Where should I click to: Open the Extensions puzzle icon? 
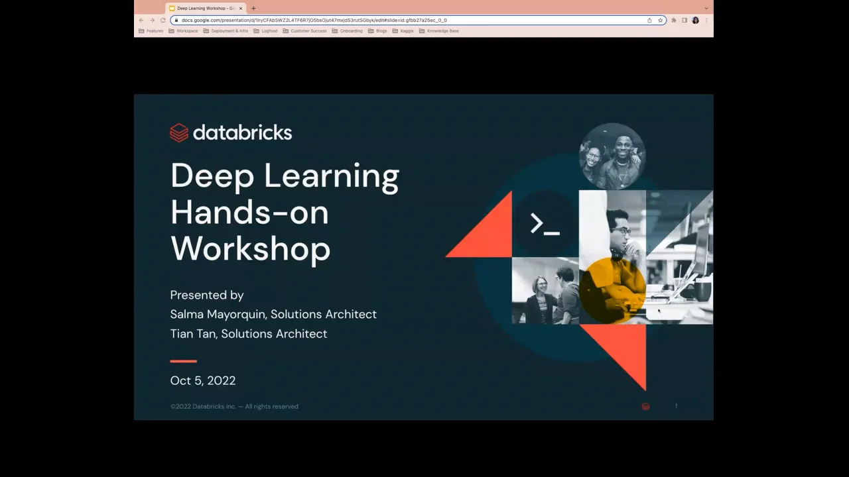click(674, 20)
